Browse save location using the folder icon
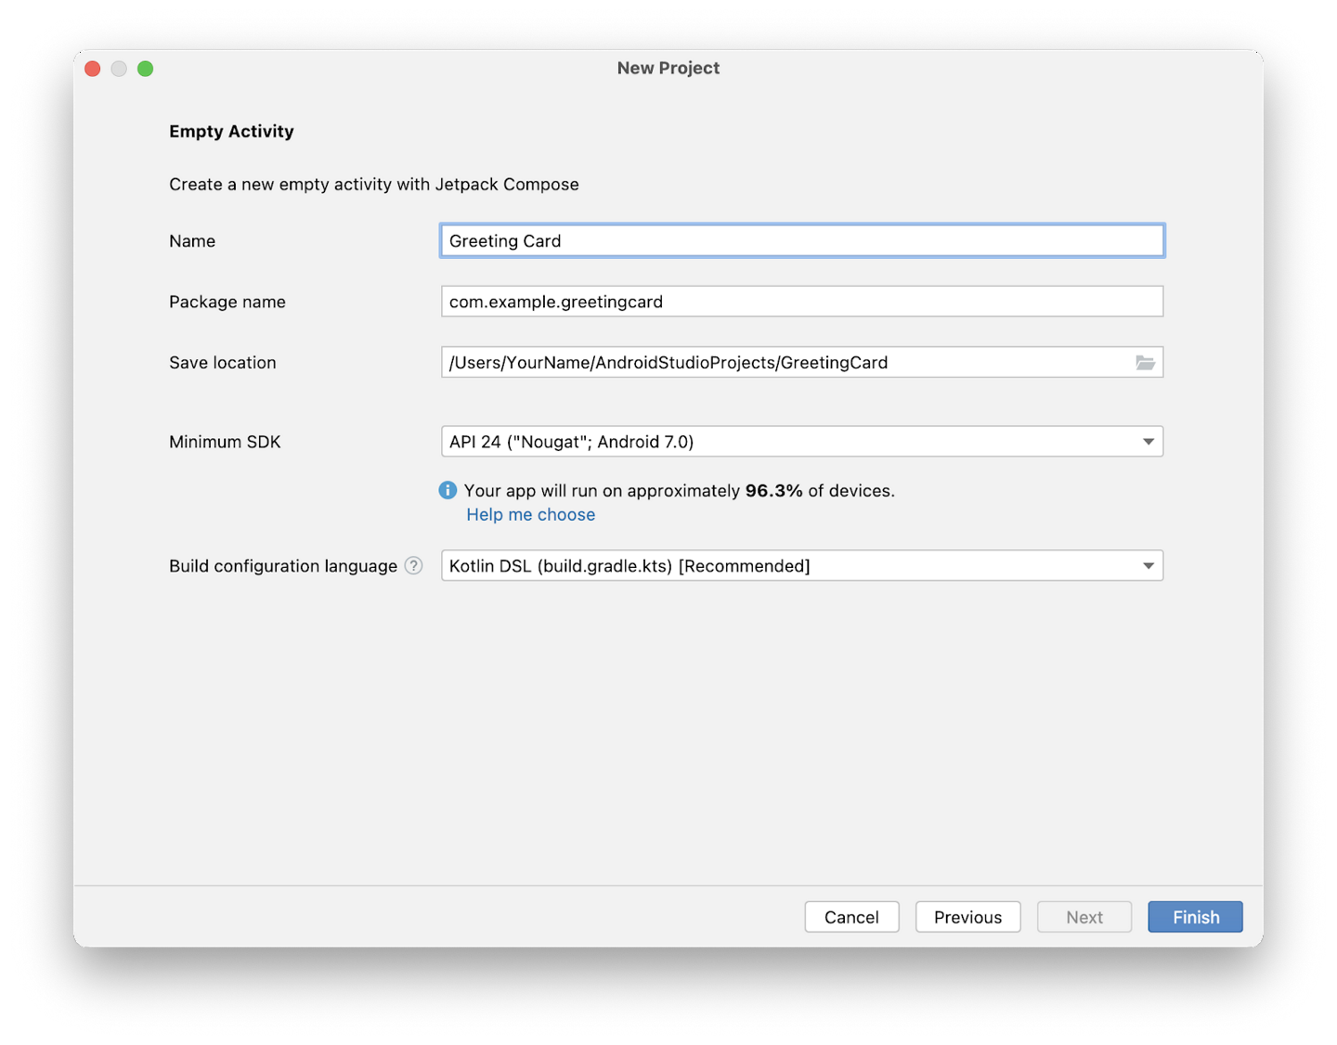 pyautogui.click(x=1146, y=362)
